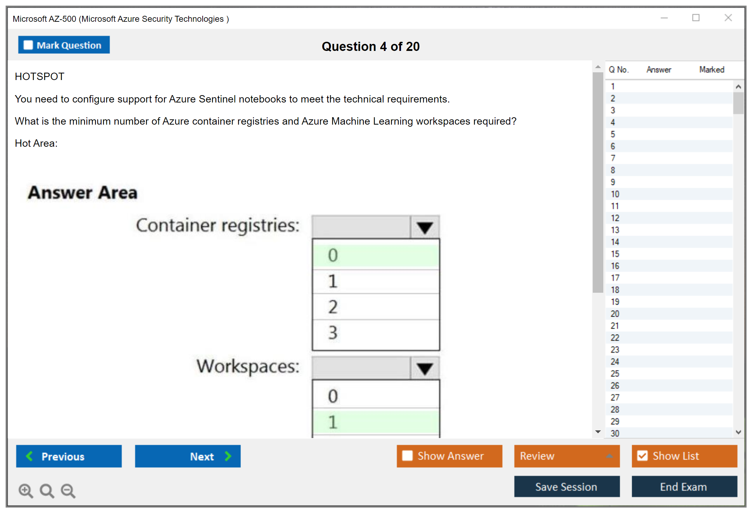Click the End Exam button
755x516 pixels.
click(x=684, y=487)
